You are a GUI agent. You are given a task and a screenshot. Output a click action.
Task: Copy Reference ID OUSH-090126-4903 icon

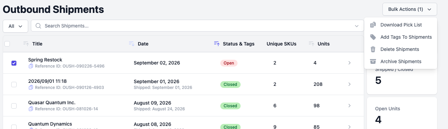[x=31, y=88]
